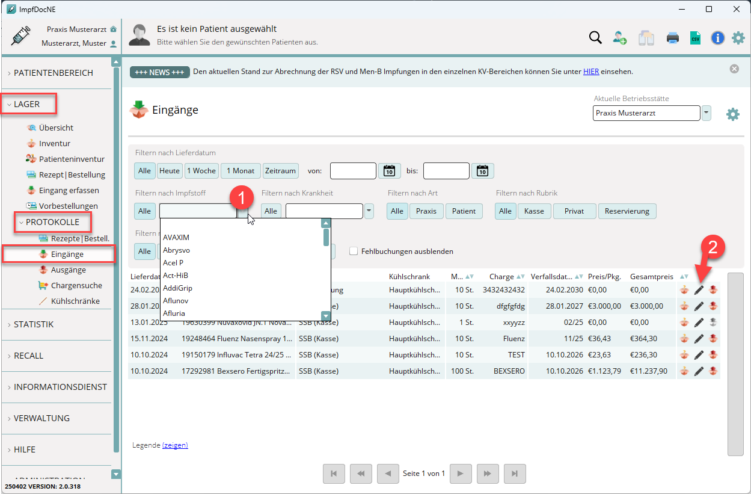Select the 'Praxis' filter under Filtern nach Art
Viewport: 751px width, 494px height.
click(426, 211)
